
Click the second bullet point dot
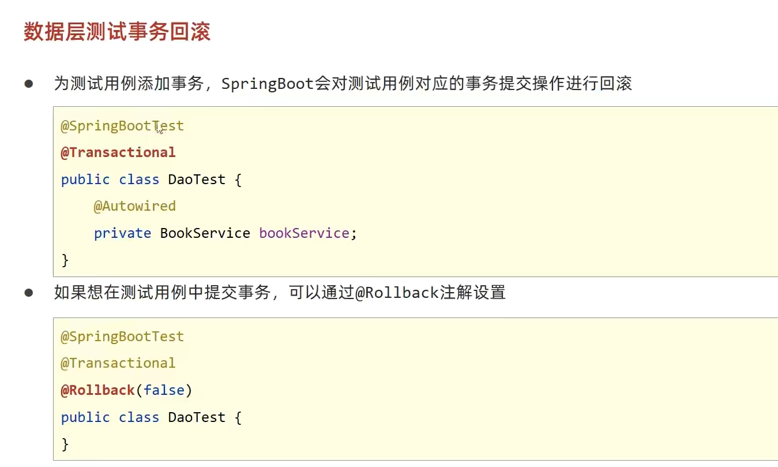coord(29,293)
